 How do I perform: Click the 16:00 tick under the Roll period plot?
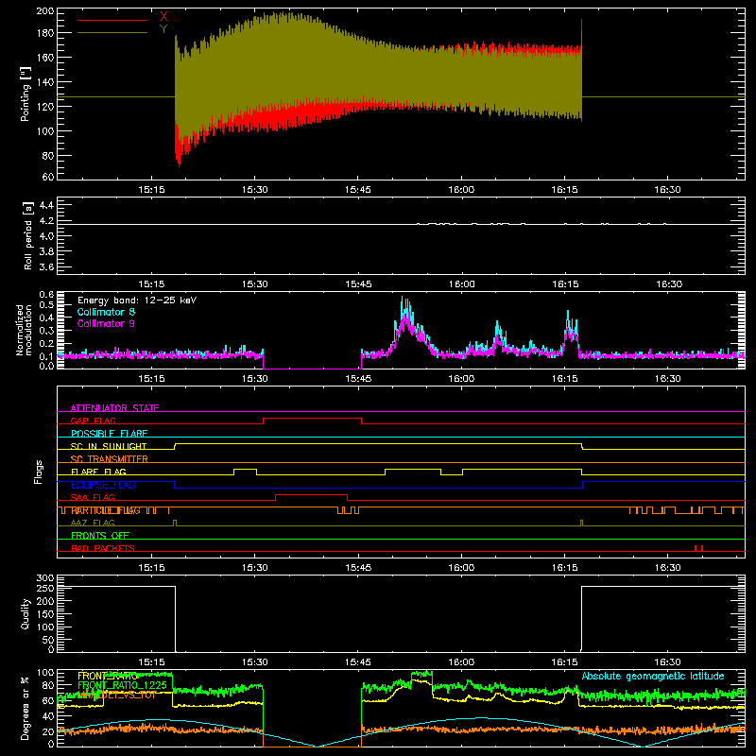tap(461, 284)
